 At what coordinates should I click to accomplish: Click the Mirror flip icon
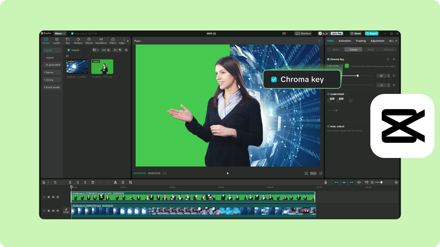point(115,182)
